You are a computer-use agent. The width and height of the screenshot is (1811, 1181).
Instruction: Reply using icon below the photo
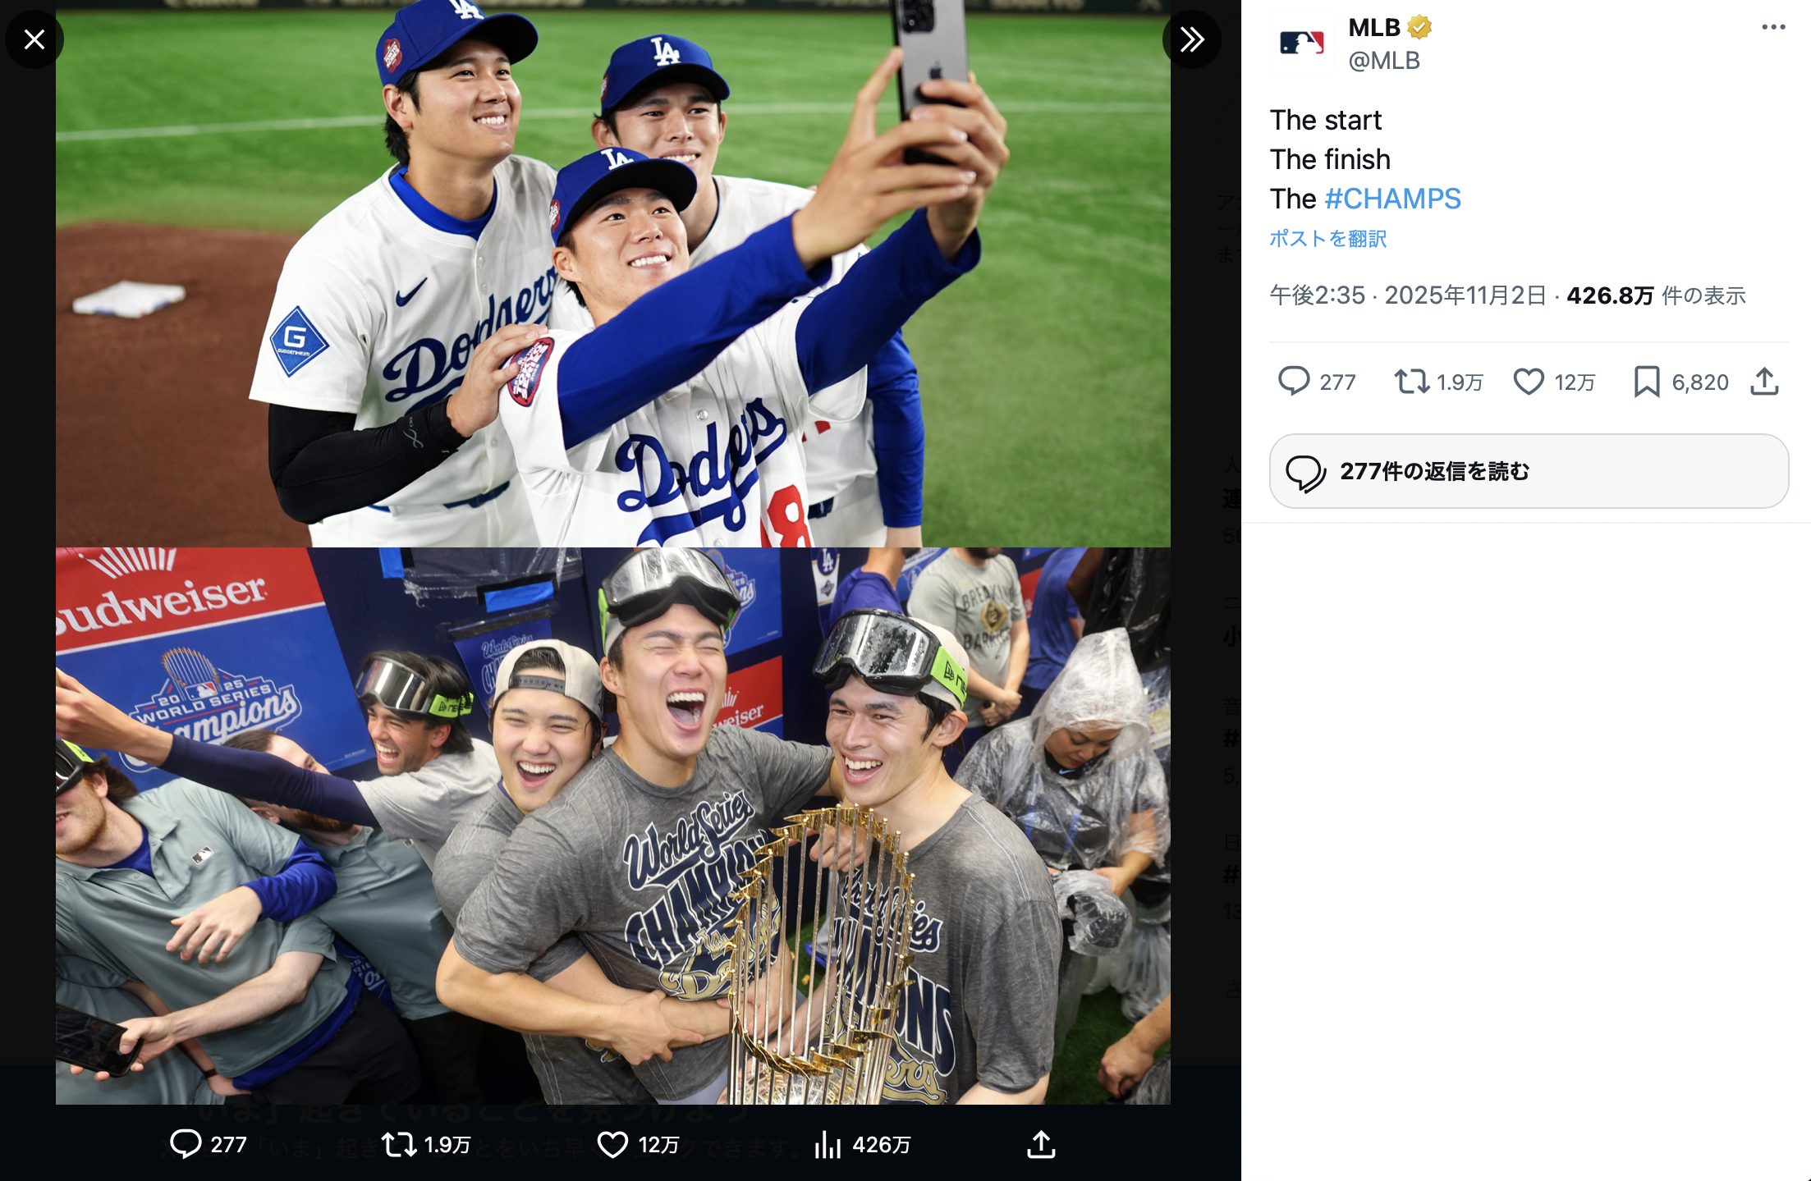(186, 1144)
